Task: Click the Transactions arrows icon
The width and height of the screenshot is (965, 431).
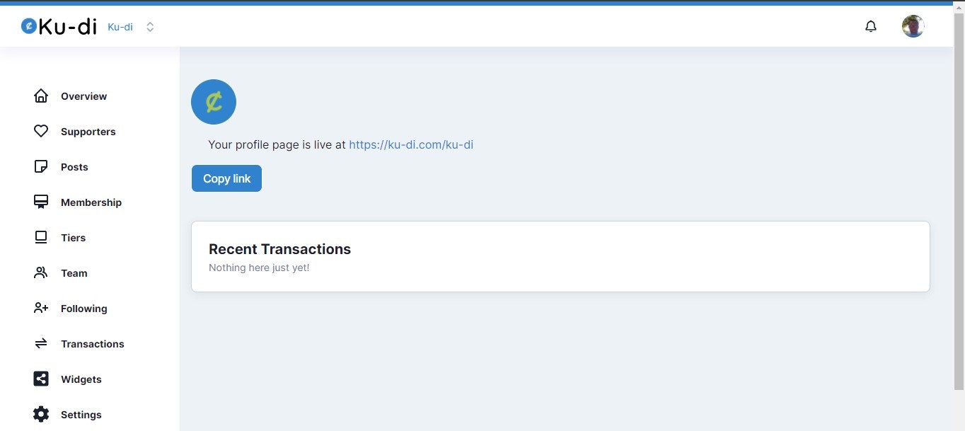Action: (41, 343)
